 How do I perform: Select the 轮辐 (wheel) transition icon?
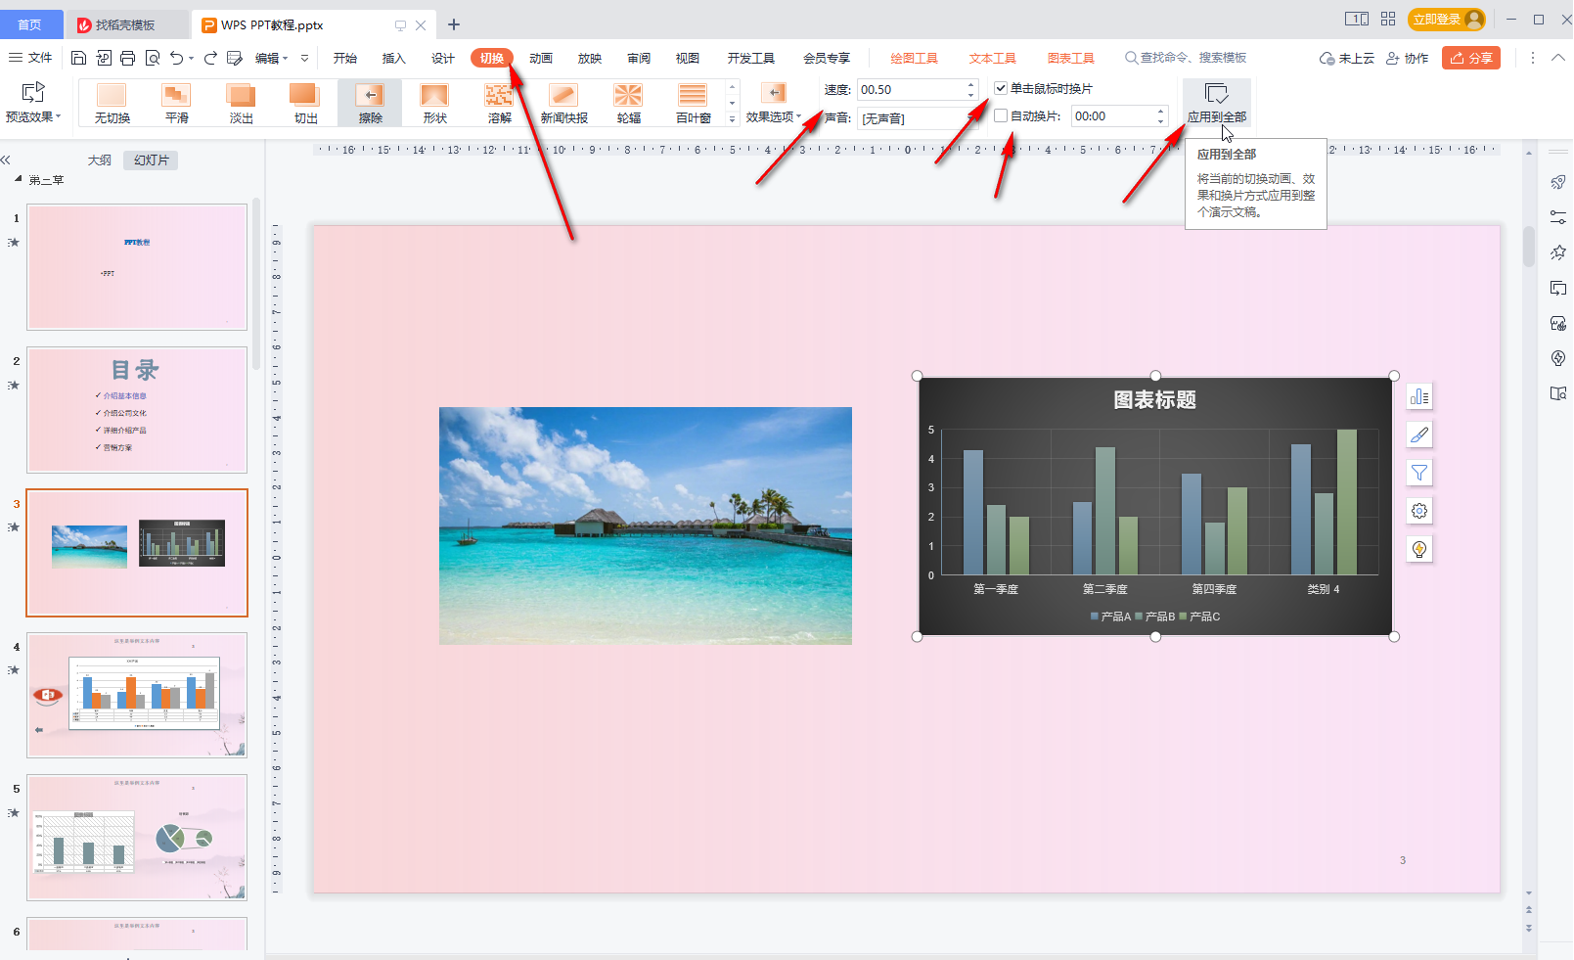tap(628, 103)
